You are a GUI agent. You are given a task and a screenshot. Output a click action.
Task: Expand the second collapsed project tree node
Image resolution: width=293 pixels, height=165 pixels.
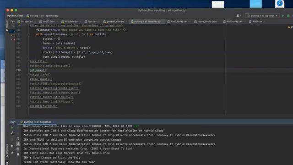11,39
